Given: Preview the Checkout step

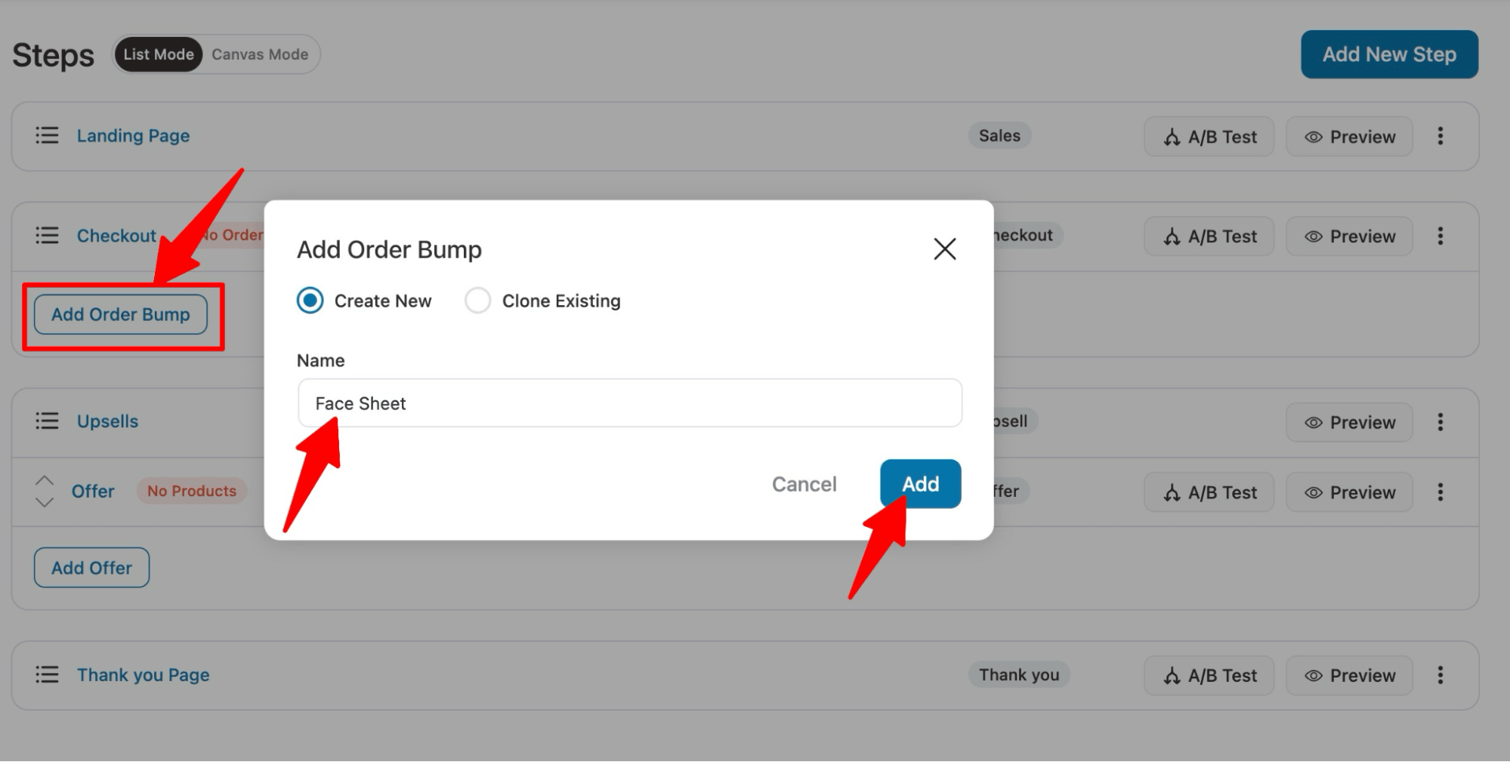Looking at the screenshot, I should point(1349,236).
